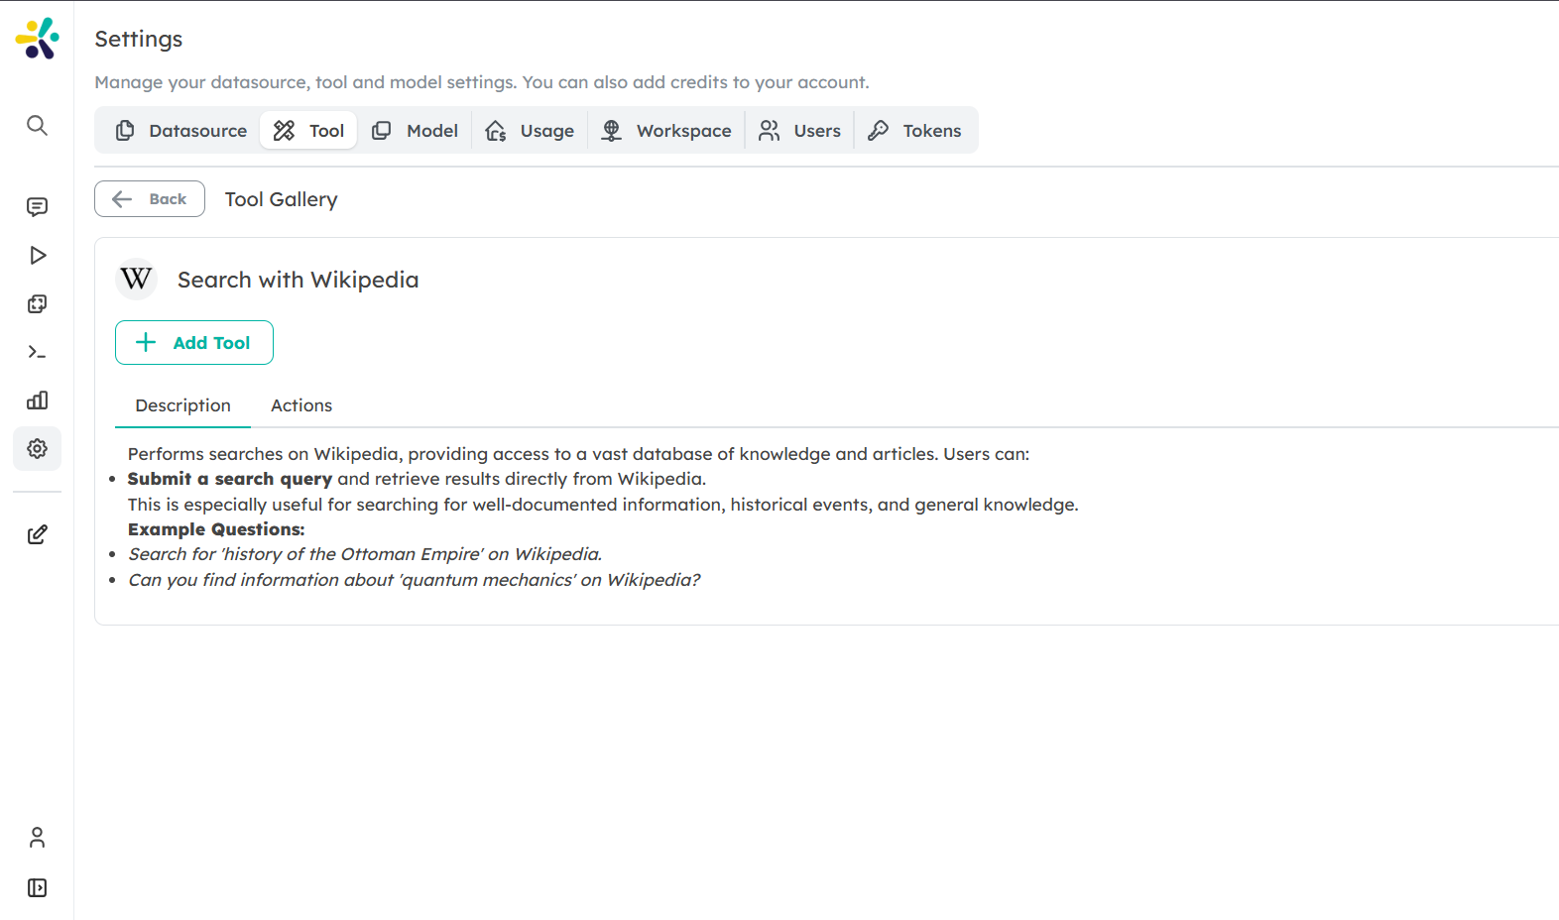Viewport: 1559px width, 920px height.
Task: Go to the Workspace tab
Action: [x=666, y=131]
